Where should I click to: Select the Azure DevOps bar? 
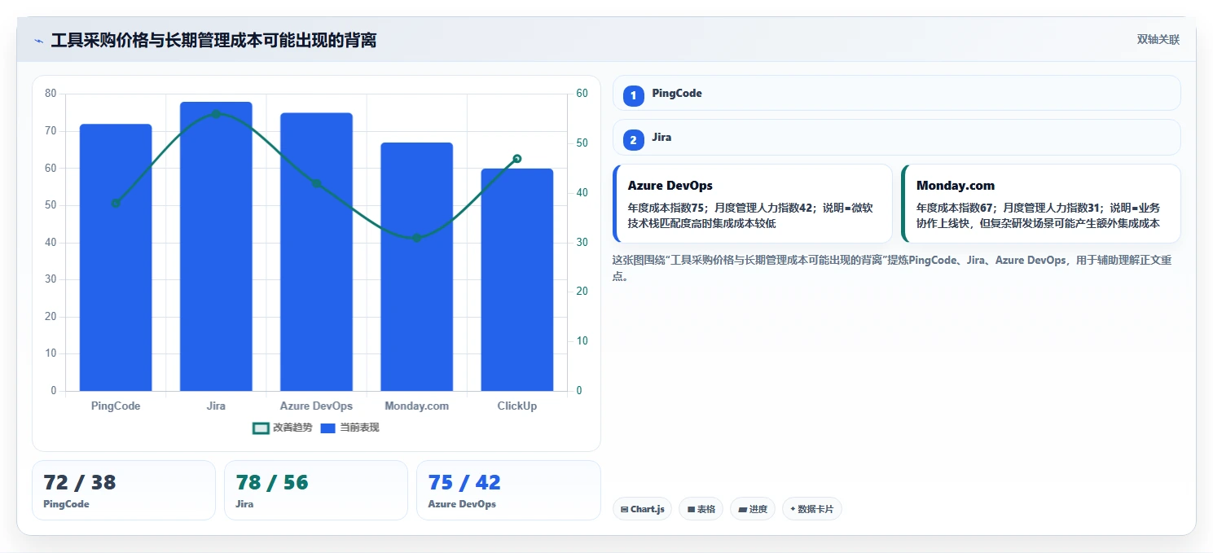click(x=316, y=252)
